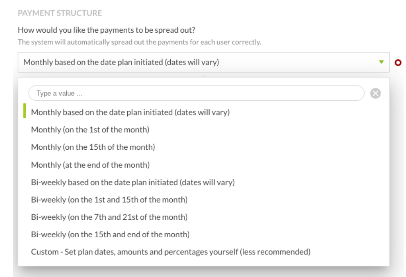Screen dimensions: 406x277
Task: Select the "Custom - Set plan dates" option
Action: pos(170,252)
